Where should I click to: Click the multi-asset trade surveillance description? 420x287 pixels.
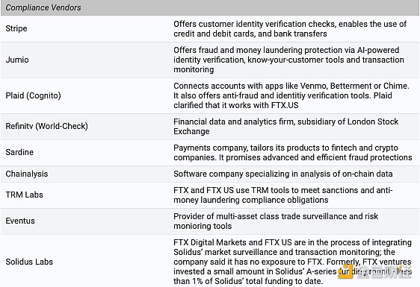(276, 221)
